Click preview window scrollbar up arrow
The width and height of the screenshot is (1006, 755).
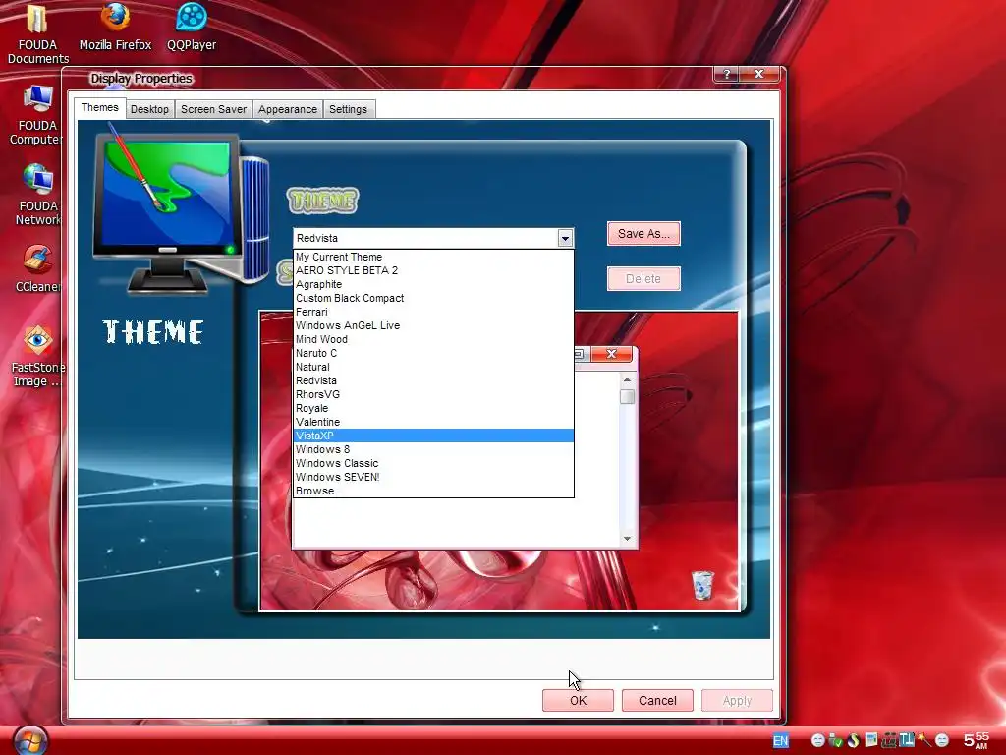click(627, 380)
